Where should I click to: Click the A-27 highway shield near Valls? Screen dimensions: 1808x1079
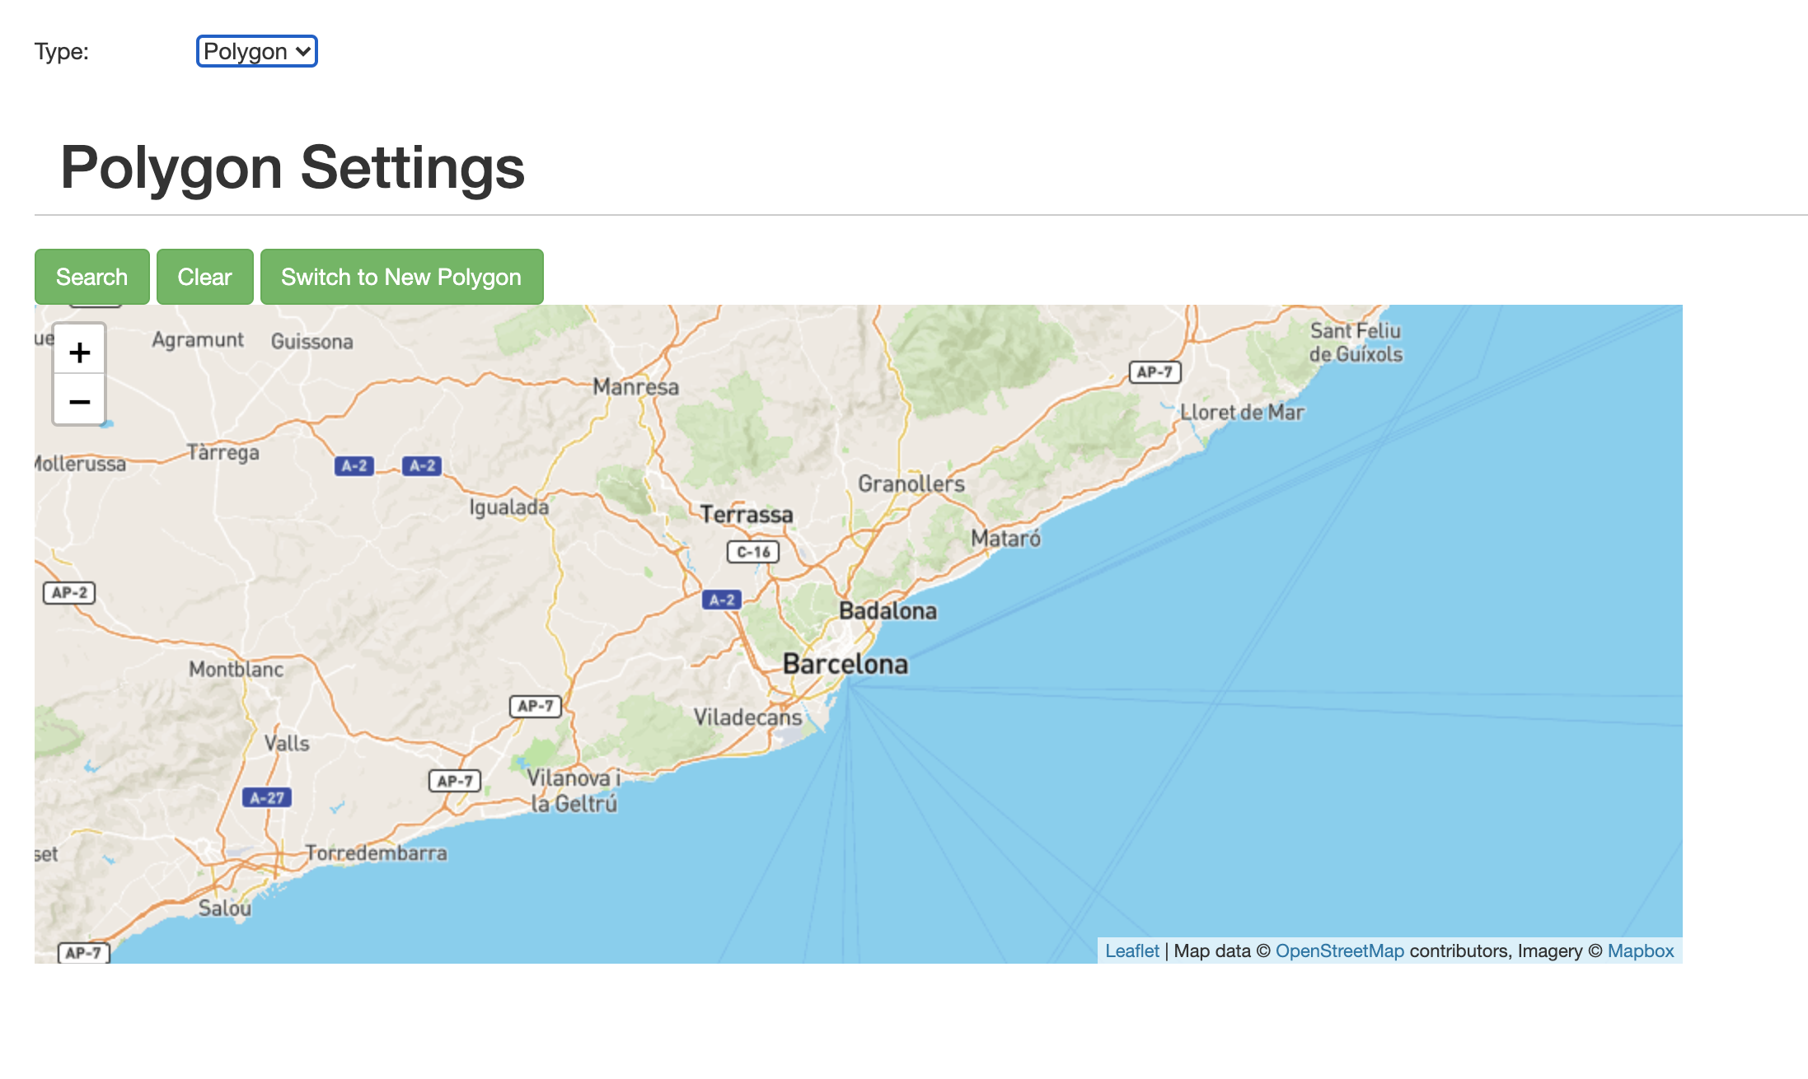click(x=267, y=797)
